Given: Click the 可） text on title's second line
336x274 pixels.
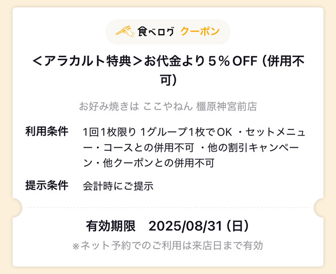Looking at the screenshot, I should pos(167,82).
